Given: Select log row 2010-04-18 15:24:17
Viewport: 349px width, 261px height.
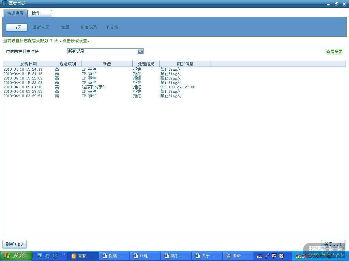Looking at the screenshot, I should [174, 69].
